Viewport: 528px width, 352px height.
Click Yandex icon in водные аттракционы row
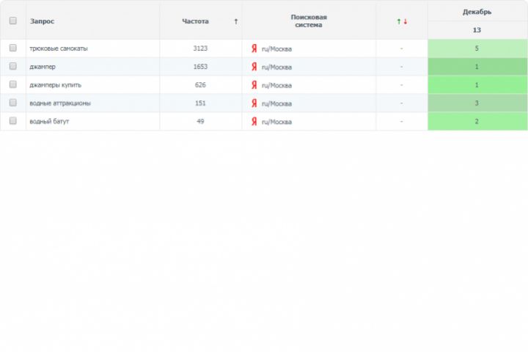pos(254,103)
